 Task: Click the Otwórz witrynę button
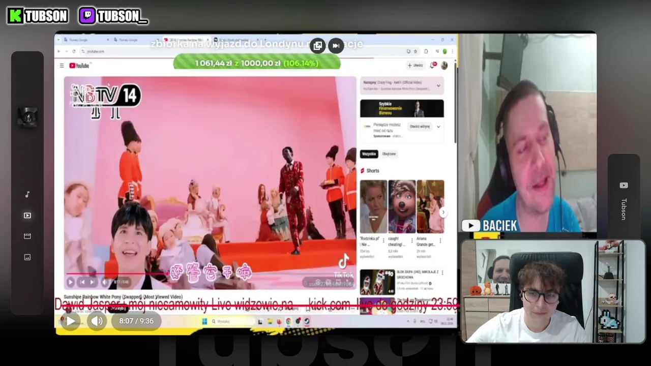point(420,127)
